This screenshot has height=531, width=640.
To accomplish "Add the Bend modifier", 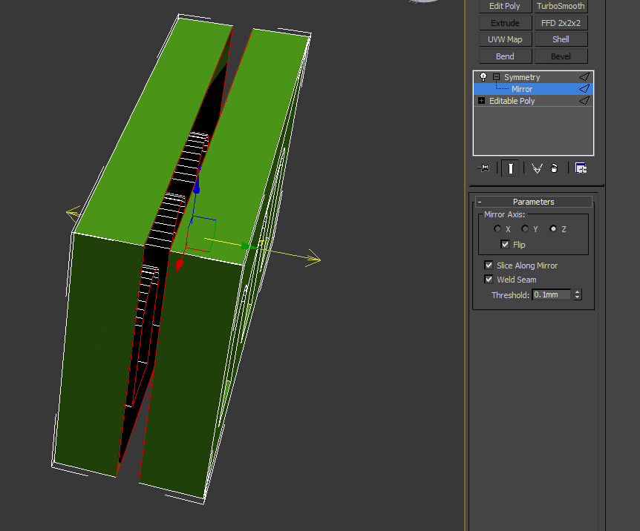I will coord(505,56).
